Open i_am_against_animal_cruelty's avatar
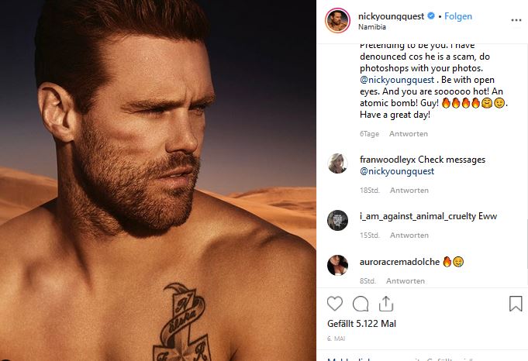Viewport: 528px width, 361px height. [x=337, y=219]
